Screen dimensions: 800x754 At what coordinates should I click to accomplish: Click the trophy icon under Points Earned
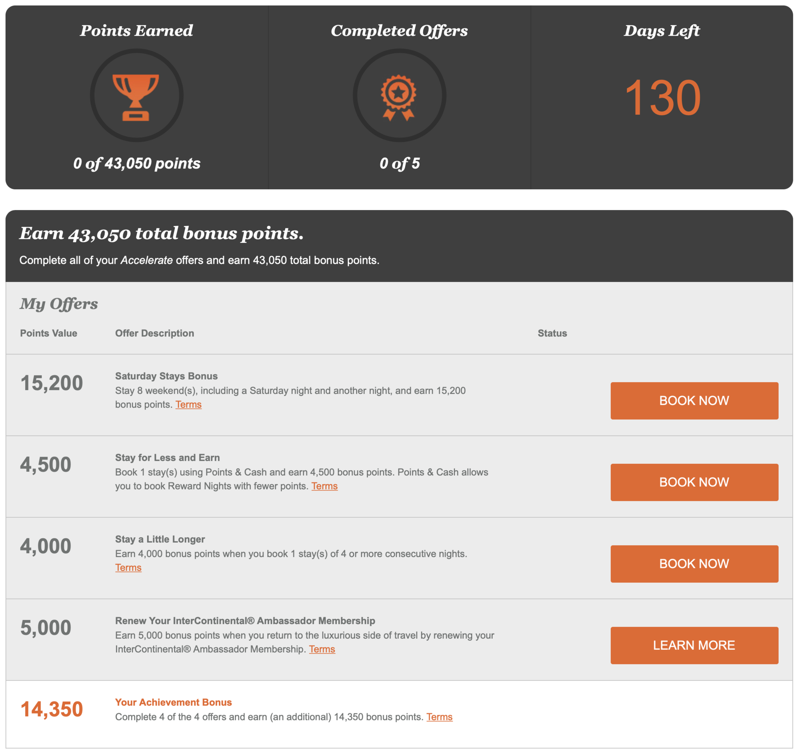(136, 96)
